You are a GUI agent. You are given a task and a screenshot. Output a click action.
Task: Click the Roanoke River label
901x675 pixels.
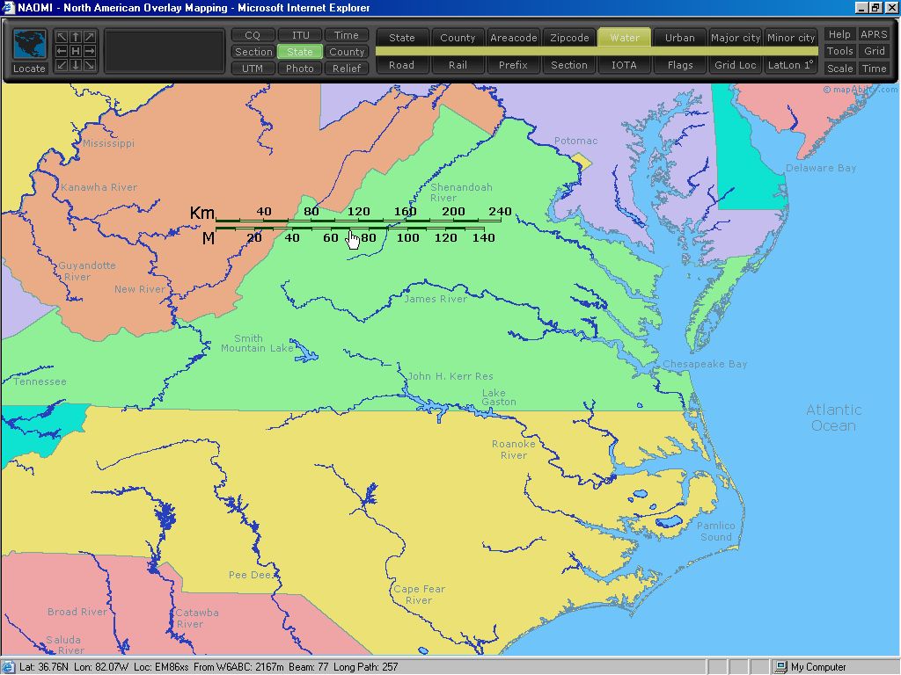[513, 449]
